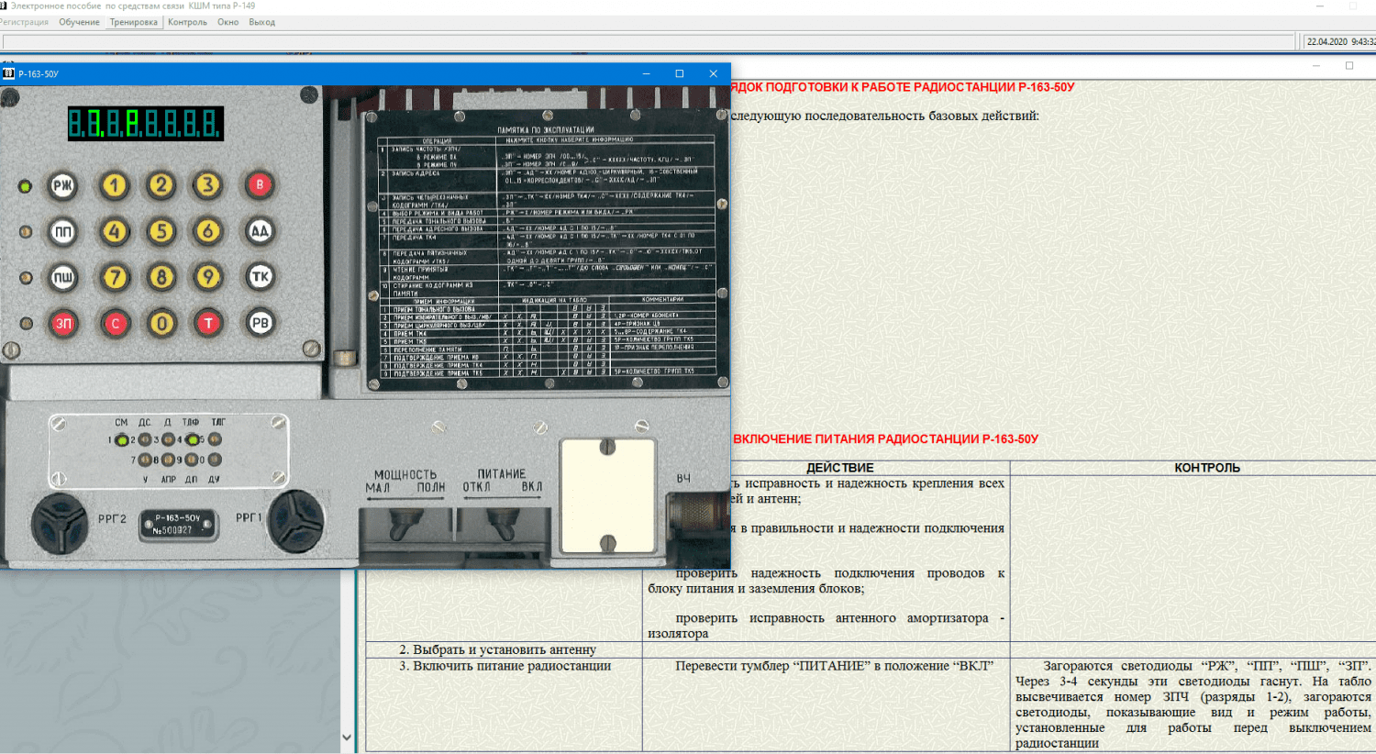Click indicator lamp 7 above У
This screenshot has height=754, width=1376.
pyautogui.click(x=145, y=460)
